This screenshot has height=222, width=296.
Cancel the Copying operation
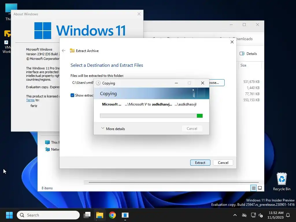(192, 129)
